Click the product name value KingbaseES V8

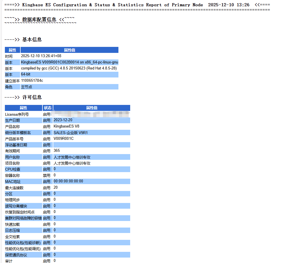click(x=67, y=126)
